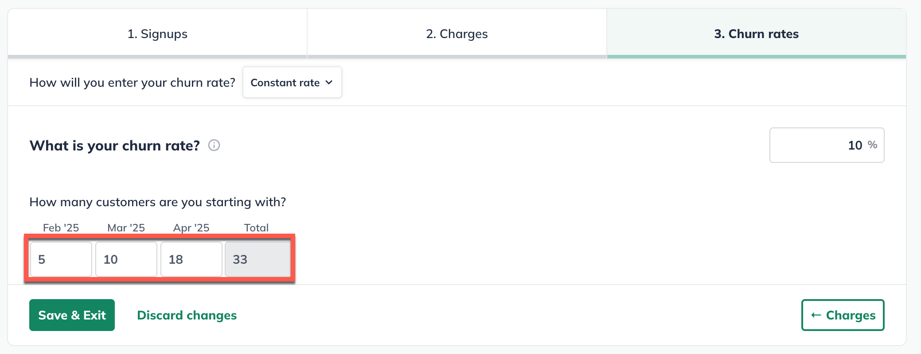Select the Churn rates tab
The height and width of the screenshot is (354, 921).
tap(756, 34)
